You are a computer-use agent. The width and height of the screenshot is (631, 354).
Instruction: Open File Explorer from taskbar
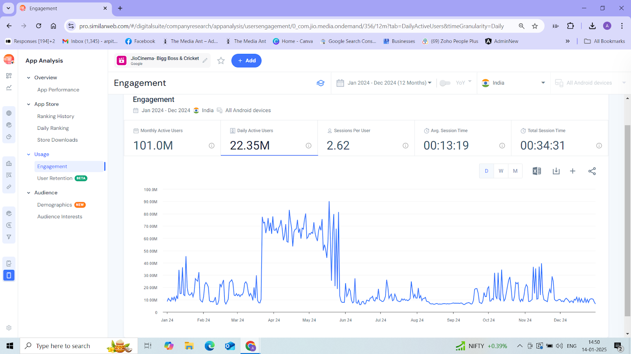(x=189, y=346)
